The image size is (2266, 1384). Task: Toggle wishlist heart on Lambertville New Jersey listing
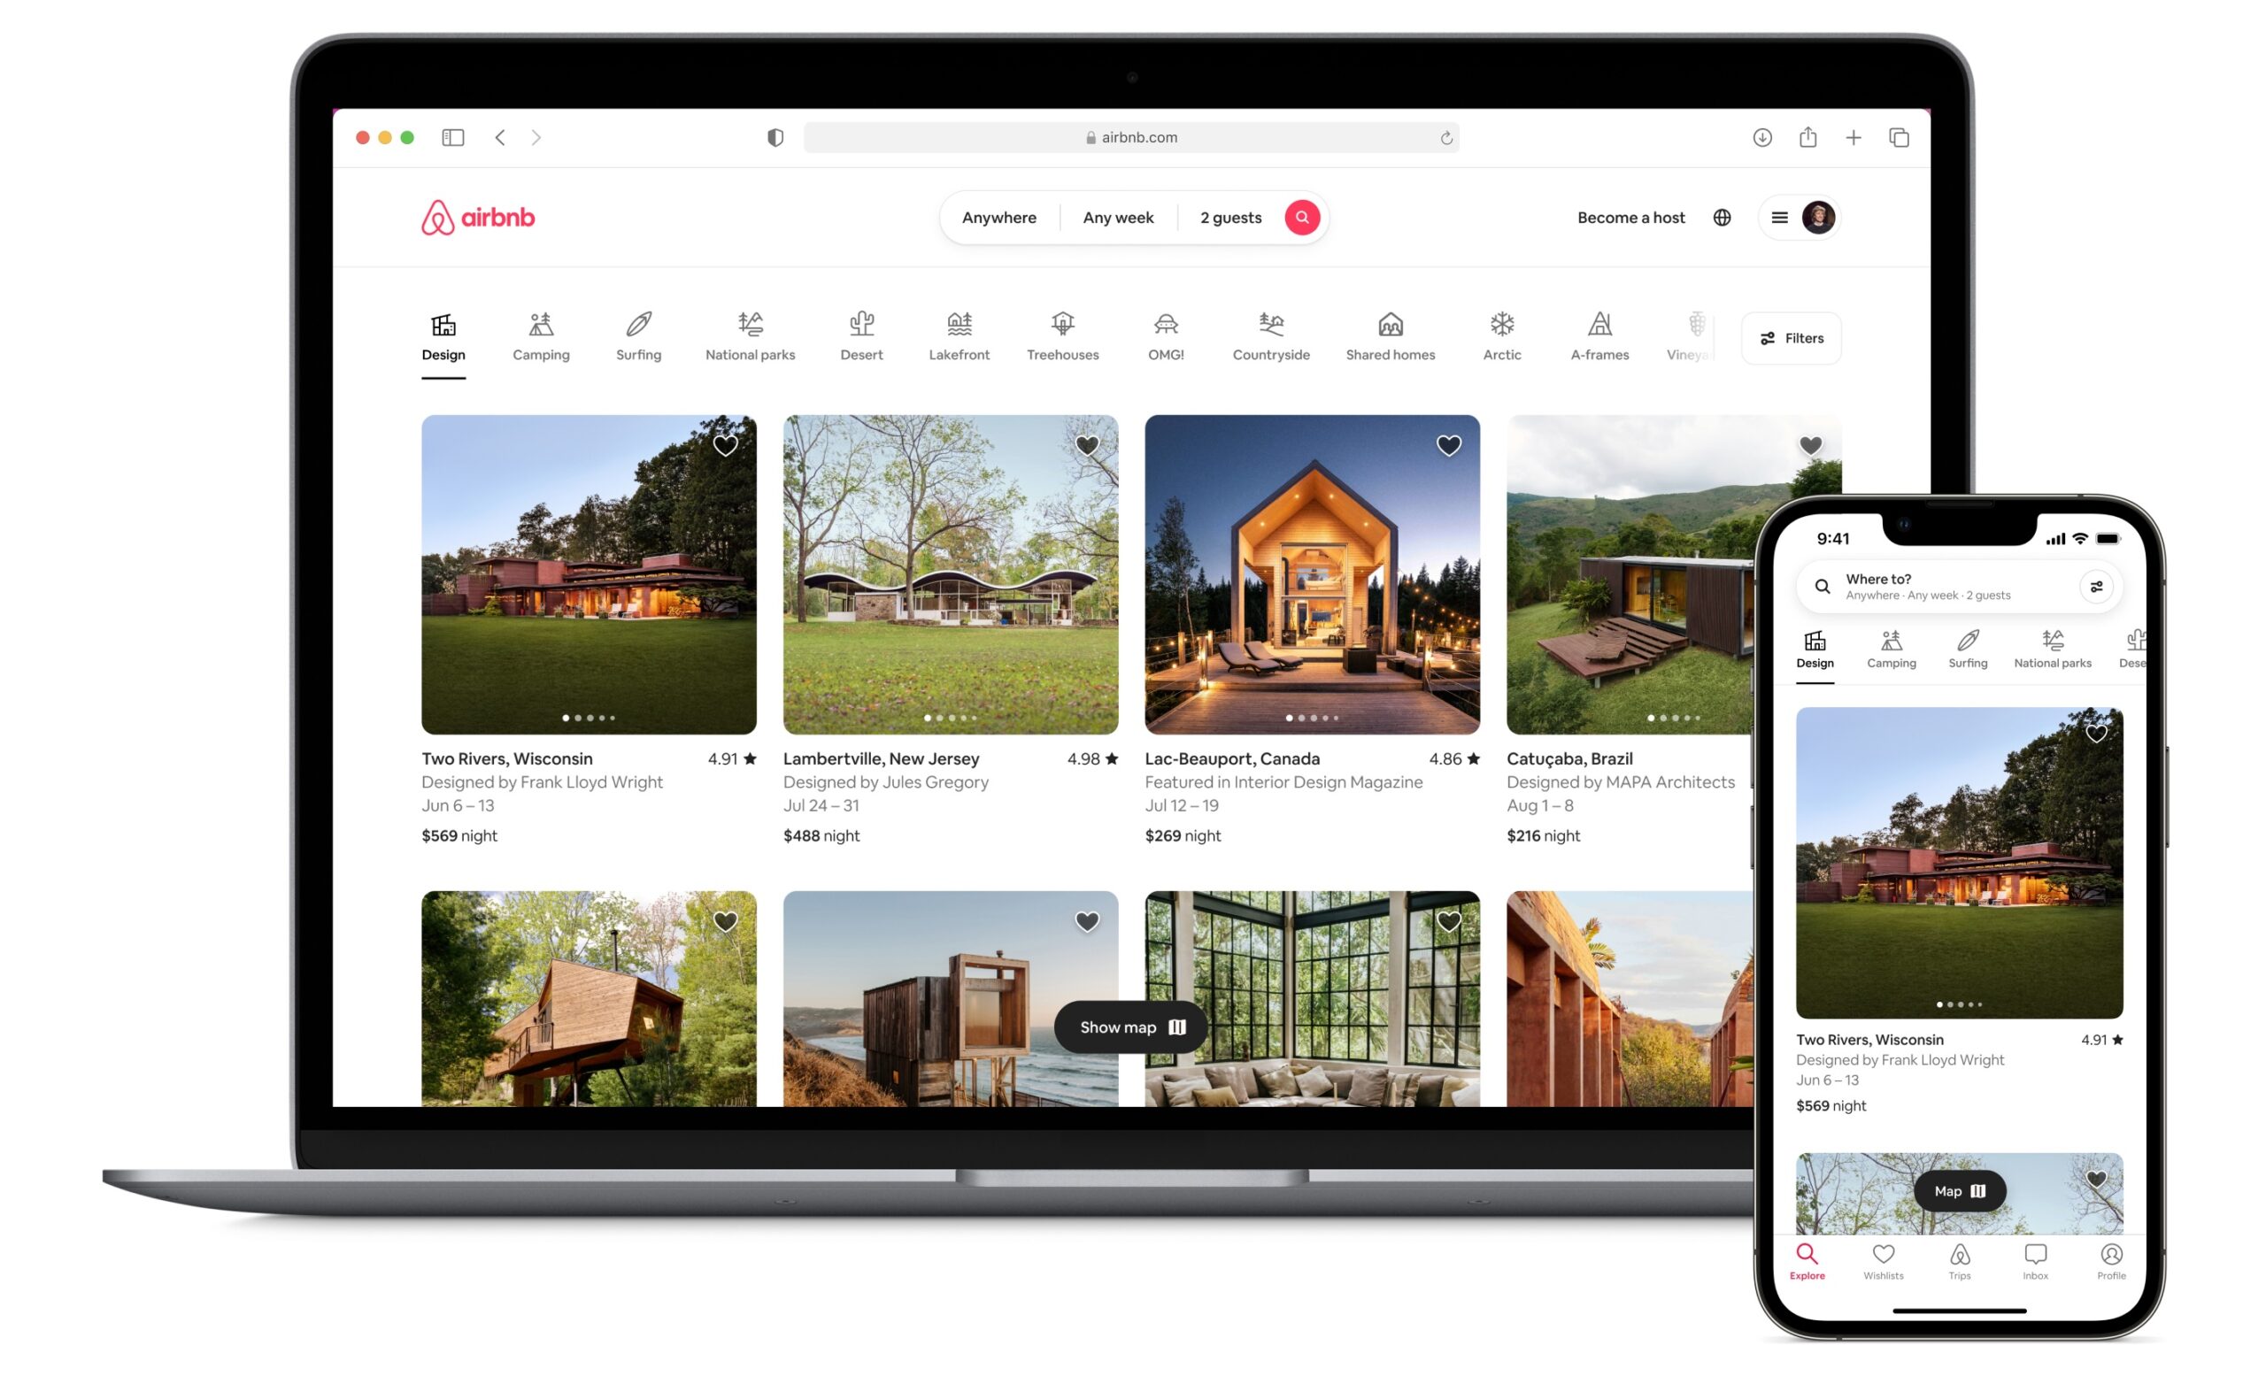pyautogui.click(x=1088, y=445)
